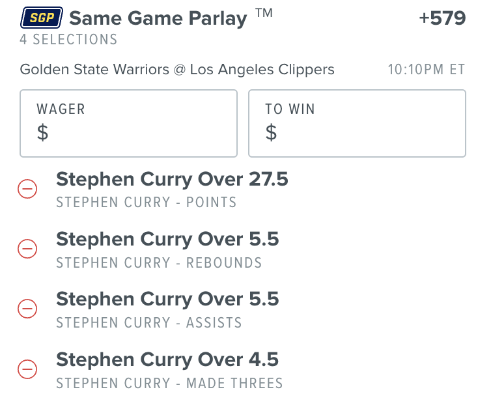Select Stephen Curry - Points subtitle
Viewport: 478px width, 409px height.
[x=147, y=203]
